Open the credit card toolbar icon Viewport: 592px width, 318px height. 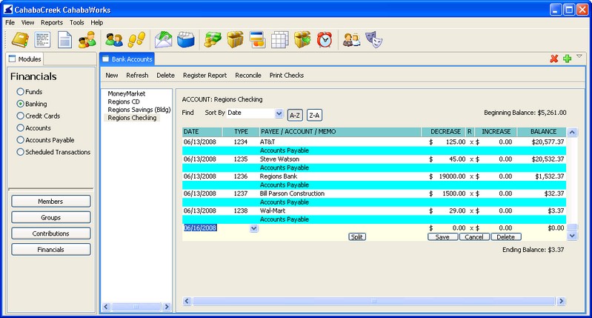258,39
